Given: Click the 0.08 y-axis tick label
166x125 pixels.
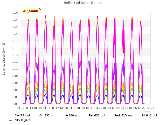Looking at the screenshot, I should click(15, 76).
